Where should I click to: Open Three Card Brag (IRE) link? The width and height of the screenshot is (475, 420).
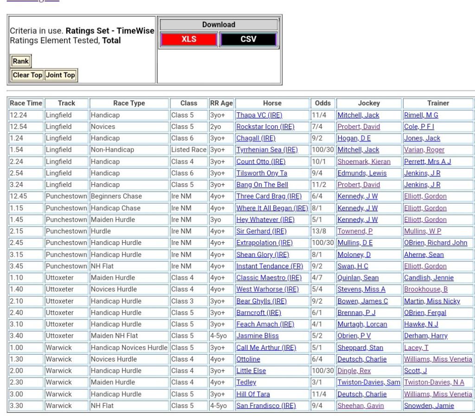(269, 196)
